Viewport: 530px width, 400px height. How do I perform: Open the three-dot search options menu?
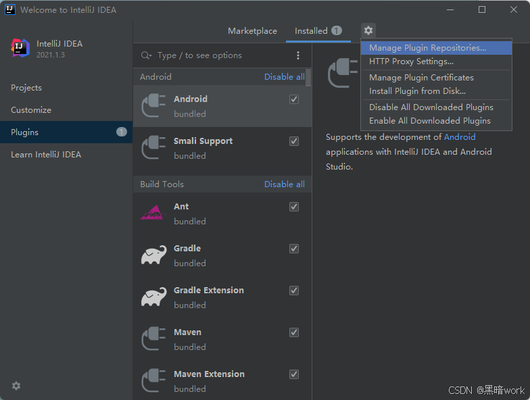pyautogui.click(x=297, y=55)
